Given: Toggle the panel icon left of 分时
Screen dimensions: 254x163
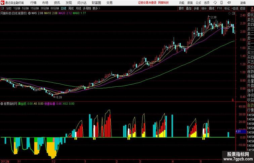Looking at the screenshot, I should click(x=2, y=8).
